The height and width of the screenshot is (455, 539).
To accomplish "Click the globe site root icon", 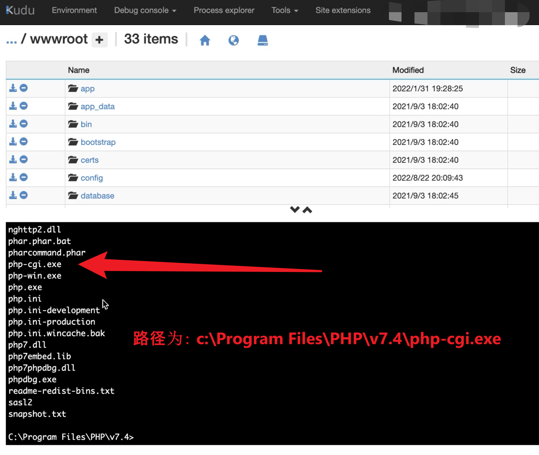I will click(234, 40).
